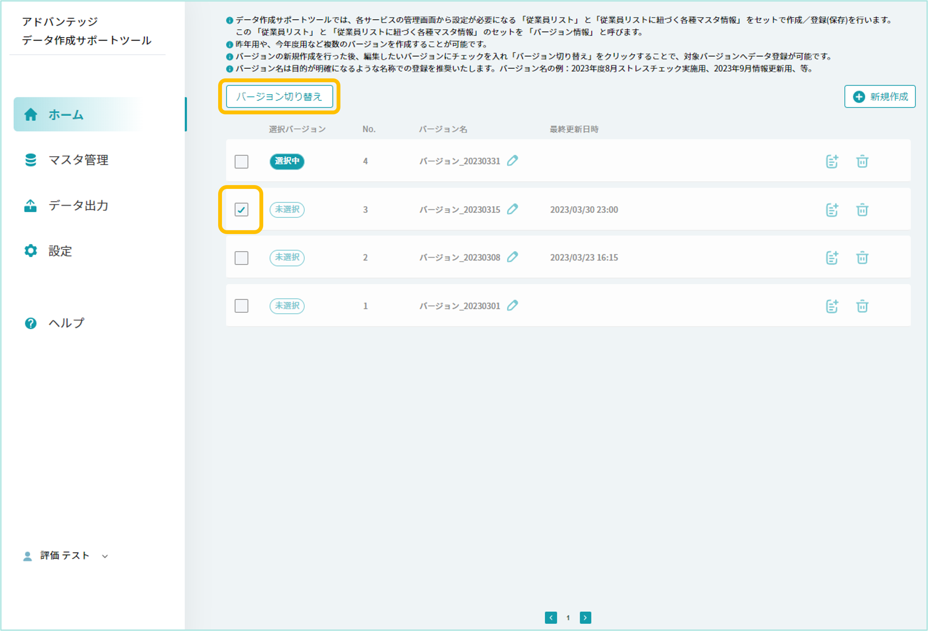The image size is (928, 631).
Task: Copy version バージョン_20230331 with duplicate icon
Action: coord(832,161)
